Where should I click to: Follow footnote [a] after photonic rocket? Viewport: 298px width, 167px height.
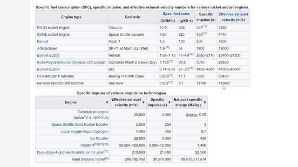pyautogui.click(x=107, y=158)
